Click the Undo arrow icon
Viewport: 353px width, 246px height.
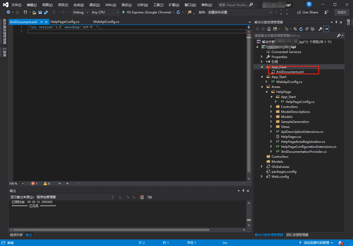54,12
